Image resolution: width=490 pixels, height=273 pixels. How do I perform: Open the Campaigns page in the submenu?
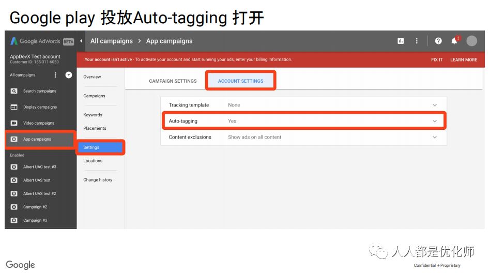point(95,96)
